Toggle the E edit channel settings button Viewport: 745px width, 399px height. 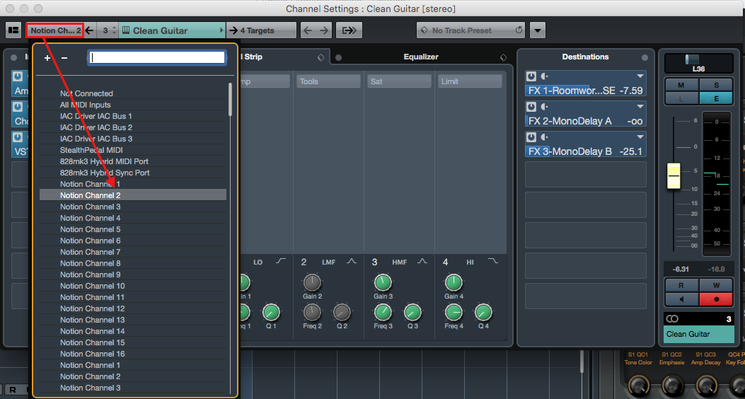click(x=717, y=98)
